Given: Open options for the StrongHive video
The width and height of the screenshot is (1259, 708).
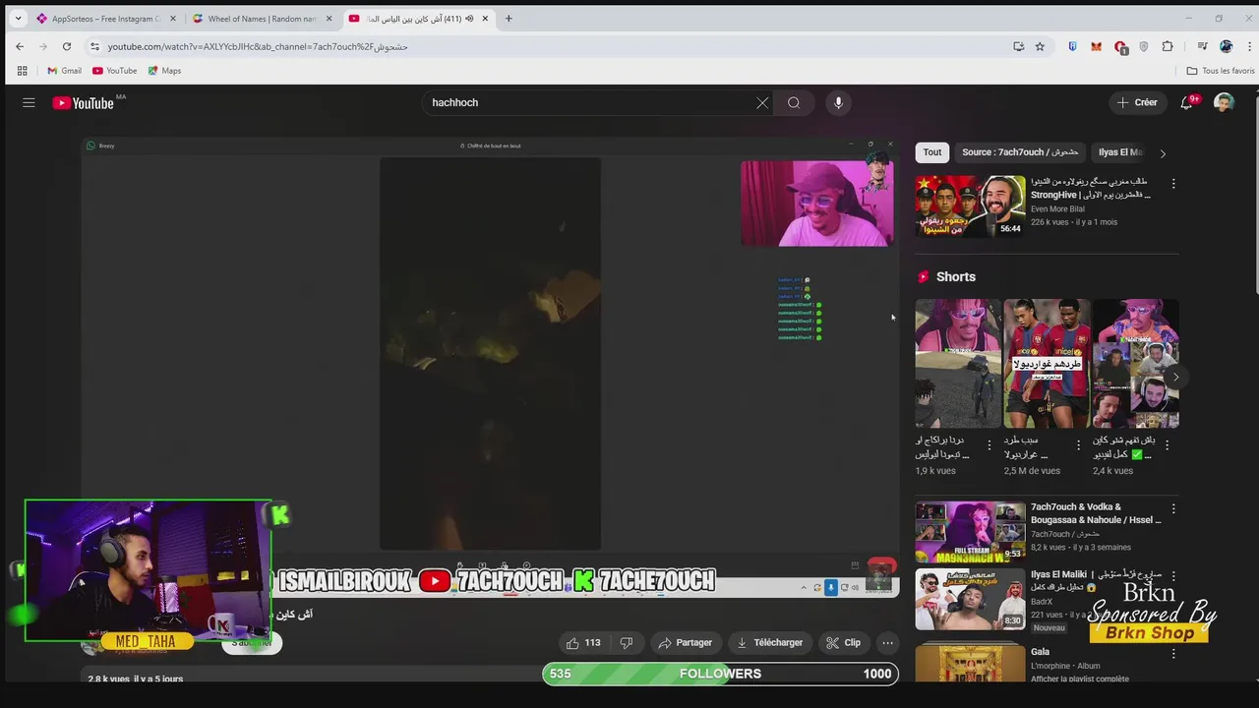Looking at the screenshot, I should click(1172, 184).
